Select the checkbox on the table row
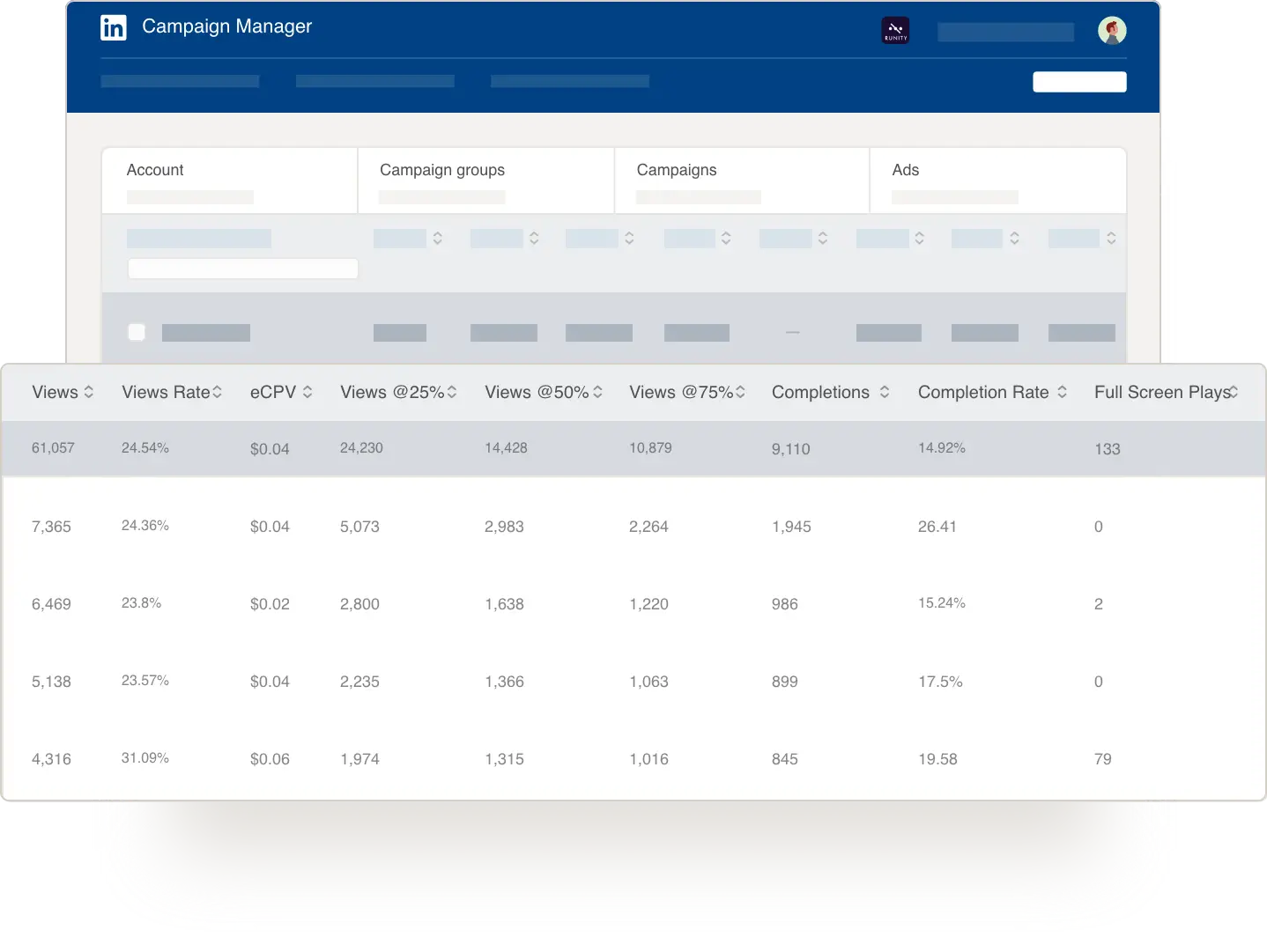This screenshot has width=1267, height=937. coord(137,332)
